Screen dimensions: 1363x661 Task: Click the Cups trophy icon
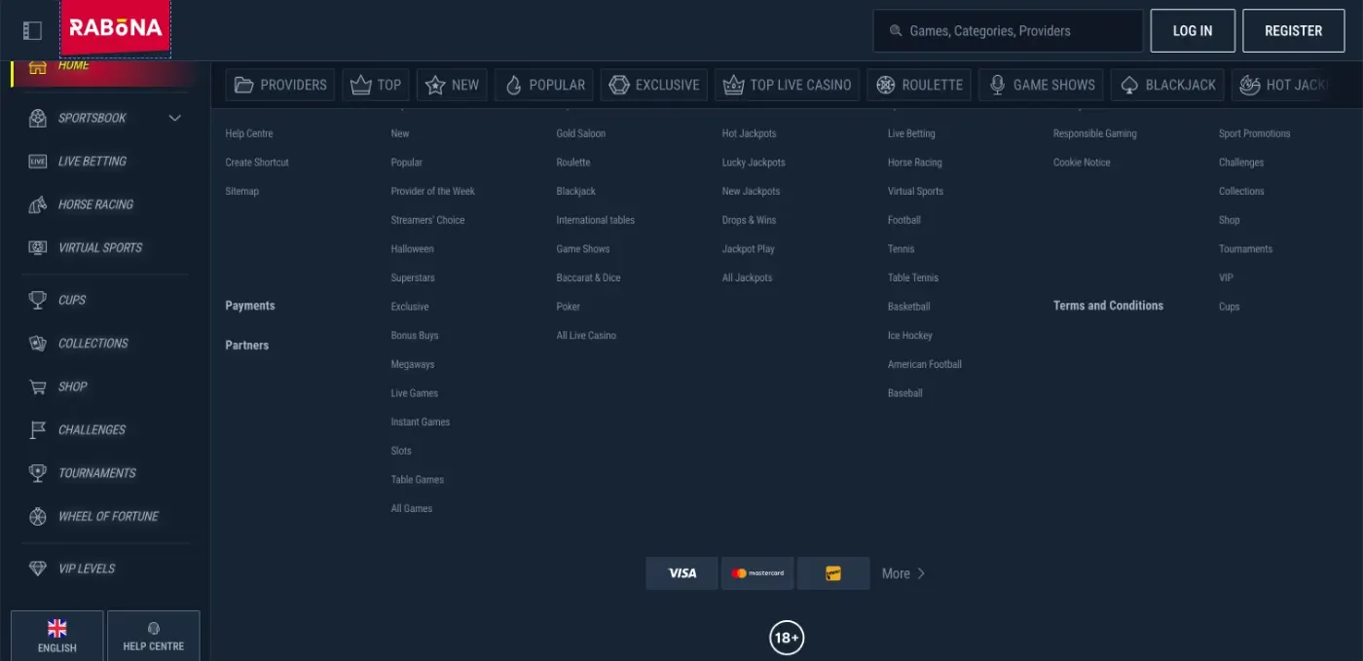38,301
